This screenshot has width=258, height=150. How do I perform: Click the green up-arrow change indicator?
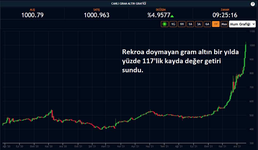coord(172,16)
